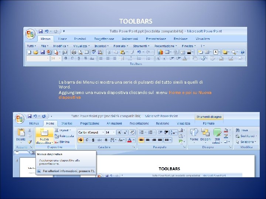Screen dimensions: 266x199
Task: Click the magnifier zoom icon in the classic toolbar
Action: [233, 52]
